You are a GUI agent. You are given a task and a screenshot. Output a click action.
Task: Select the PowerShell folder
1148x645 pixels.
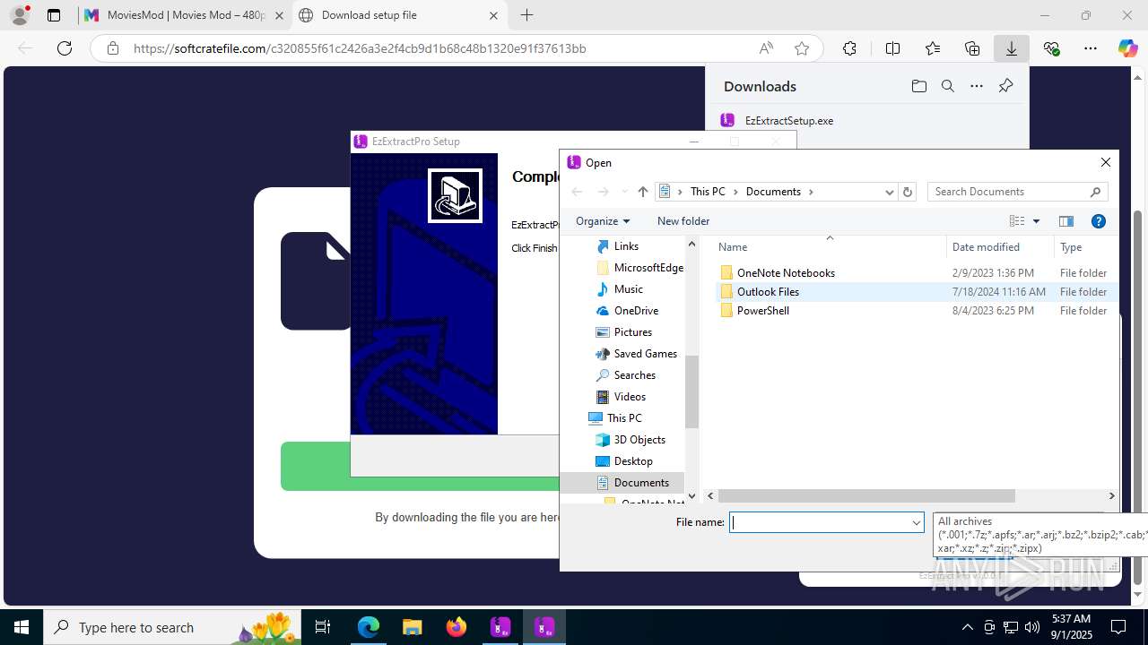coord(762,311)
